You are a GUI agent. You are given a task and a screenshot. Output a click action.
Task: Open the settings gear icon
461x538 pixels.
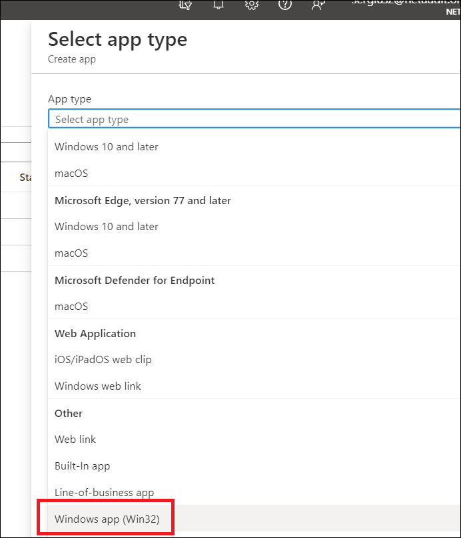click(x=251, y=5)
